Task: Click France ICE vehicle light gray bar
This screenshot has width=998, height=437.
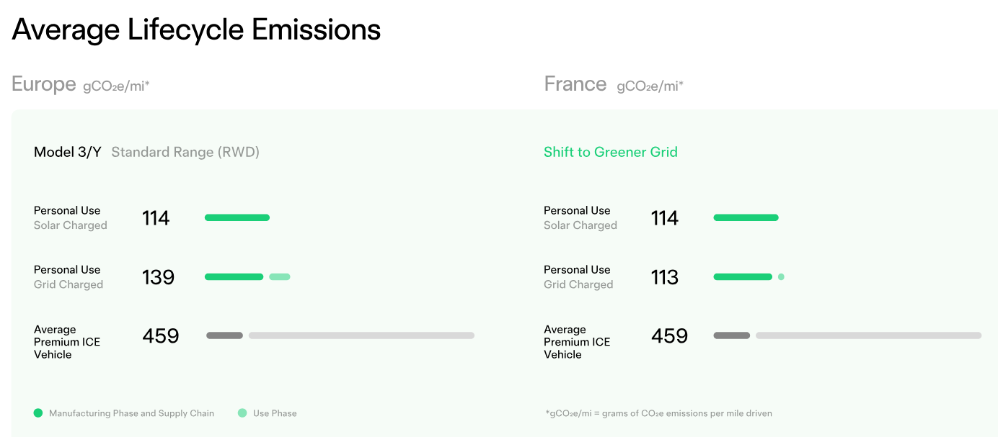Action: click(869, 335)
